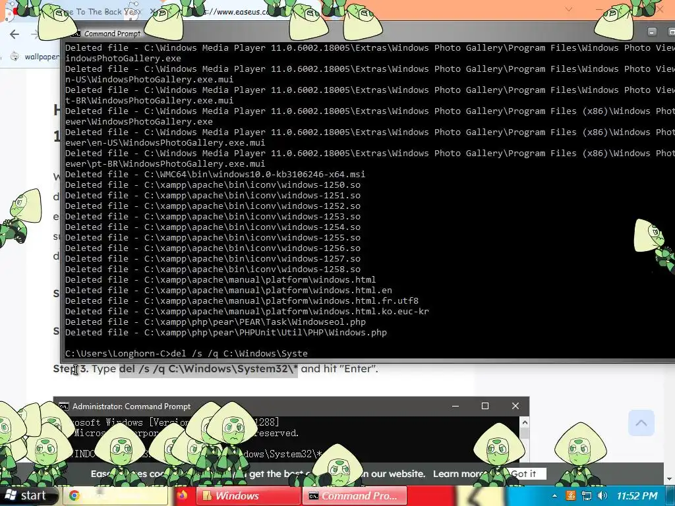Open the network tray icon
675x506 pixels.
(x=586, y=495)
